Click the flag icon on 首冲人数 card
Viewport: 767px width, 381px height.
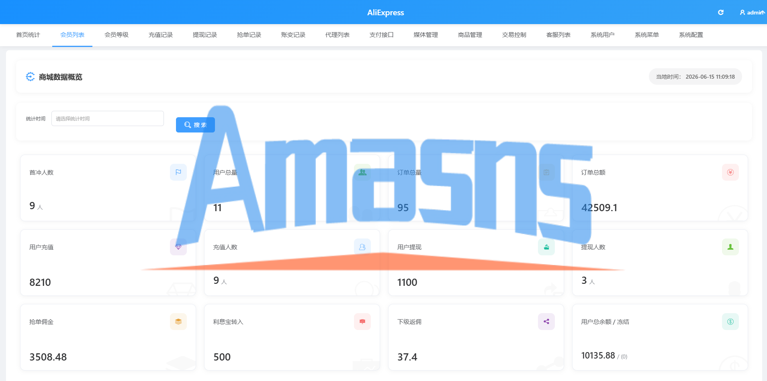tap(178, 172)
